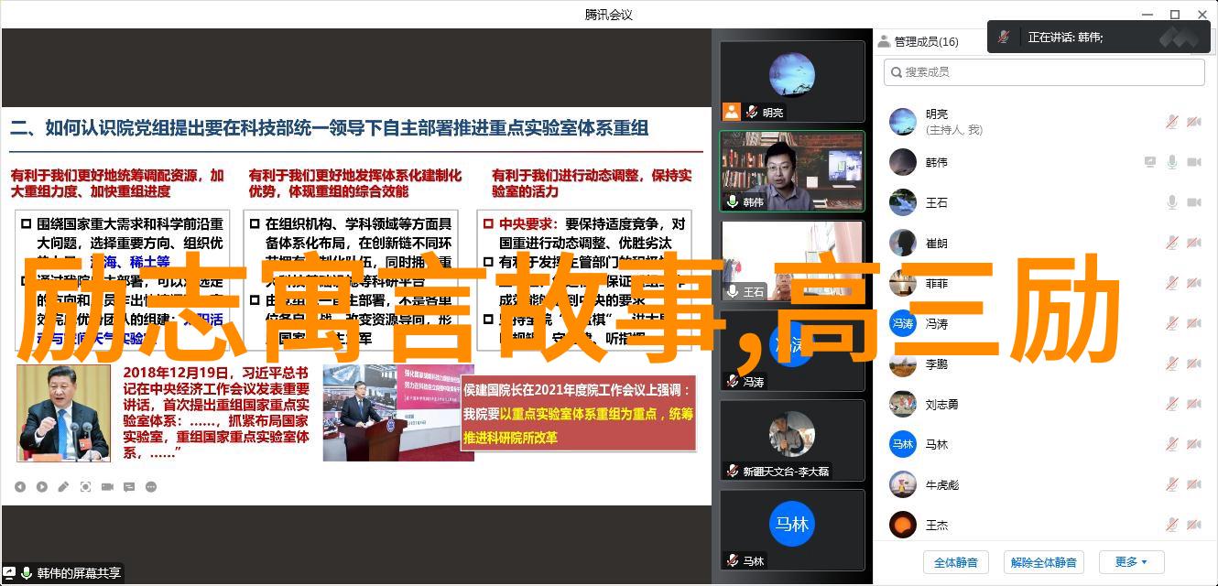Advance to next slide with play arrow

(x=42, y=487)
